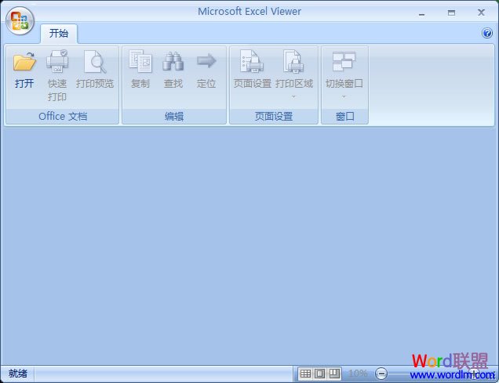Click the 页面设置 group label at bottom

pyautogui.click(x=274, y=116)
